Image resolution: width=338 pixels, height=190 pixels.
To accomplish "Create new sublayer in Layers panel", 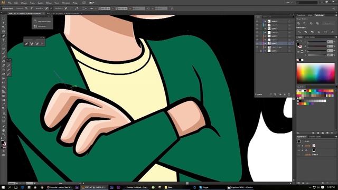I will tap(280, 94).
